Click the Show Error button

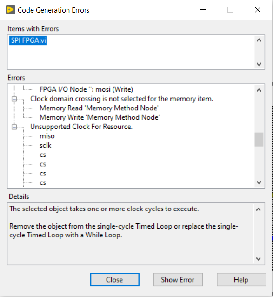(178, 280)
